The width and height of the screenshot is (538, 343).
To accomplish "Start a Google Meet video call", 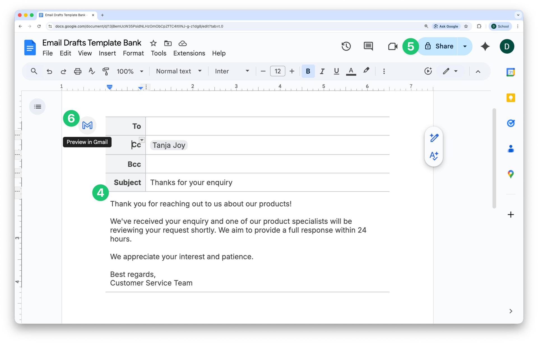I will [x=392, y=46].
